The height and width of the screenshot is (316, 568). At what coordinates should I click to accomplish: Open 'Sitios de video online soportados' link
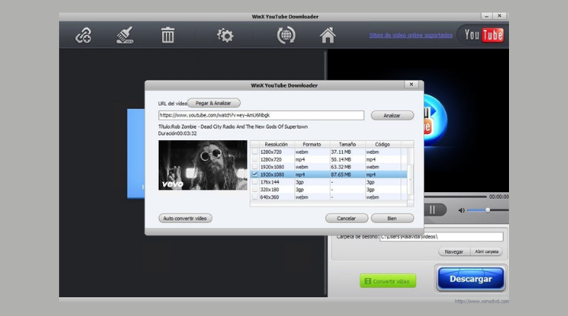tap(411, 35)
